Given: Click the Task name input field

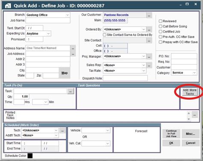Looking at the screenshot, I should click(40, 91).
